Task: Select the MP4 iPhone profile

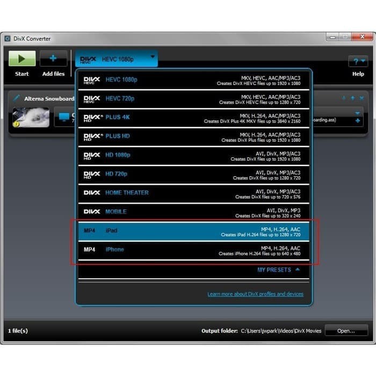Action: (194, 251)
